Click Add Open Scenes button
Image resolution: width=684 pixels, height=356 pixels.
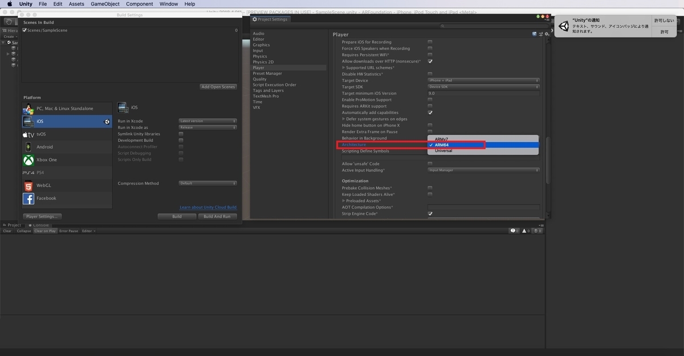point(218,87)
